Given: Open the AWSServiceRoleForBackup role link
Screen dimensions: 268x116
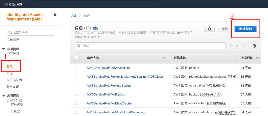Looking at the screenshot, I should [x=106, y=94].
